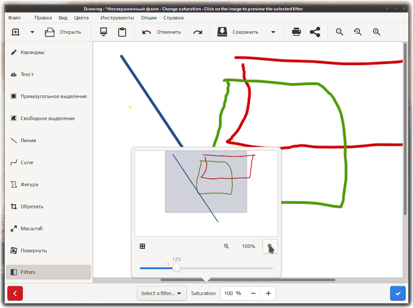Select the Масштаб scale tool

click(x=48, y=229)
